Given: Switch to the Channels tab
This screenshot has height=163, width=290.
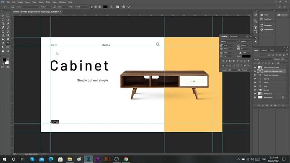Looking at the screenshot, I should tap(264, 50).
